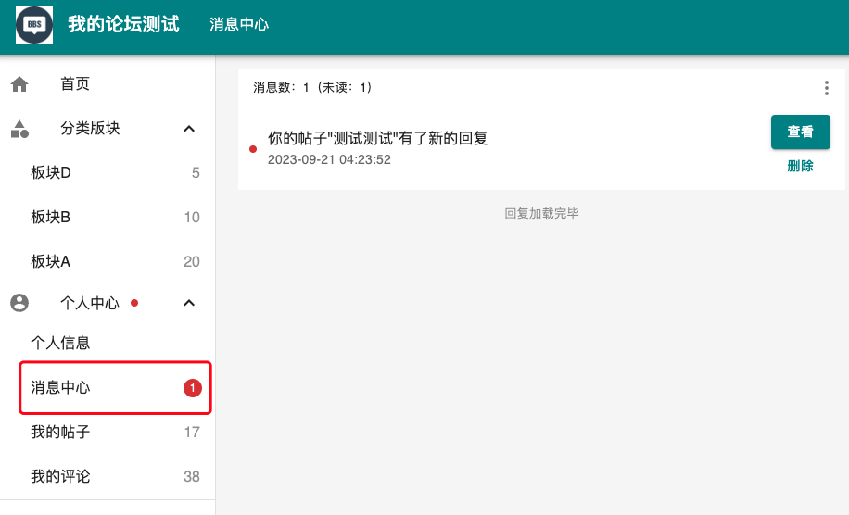Screen dimensions: 849x515
Task: Open 我的评论 list
Action: click(60, 477)
